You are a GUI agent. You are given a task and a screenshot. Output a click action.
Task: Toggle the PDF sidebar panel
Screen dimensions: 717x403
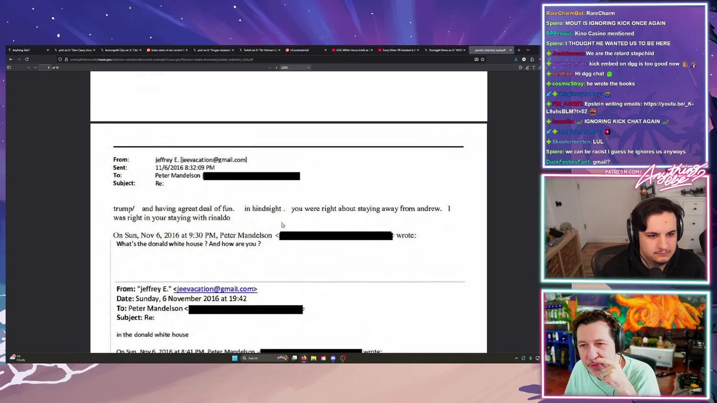(9, 68)
